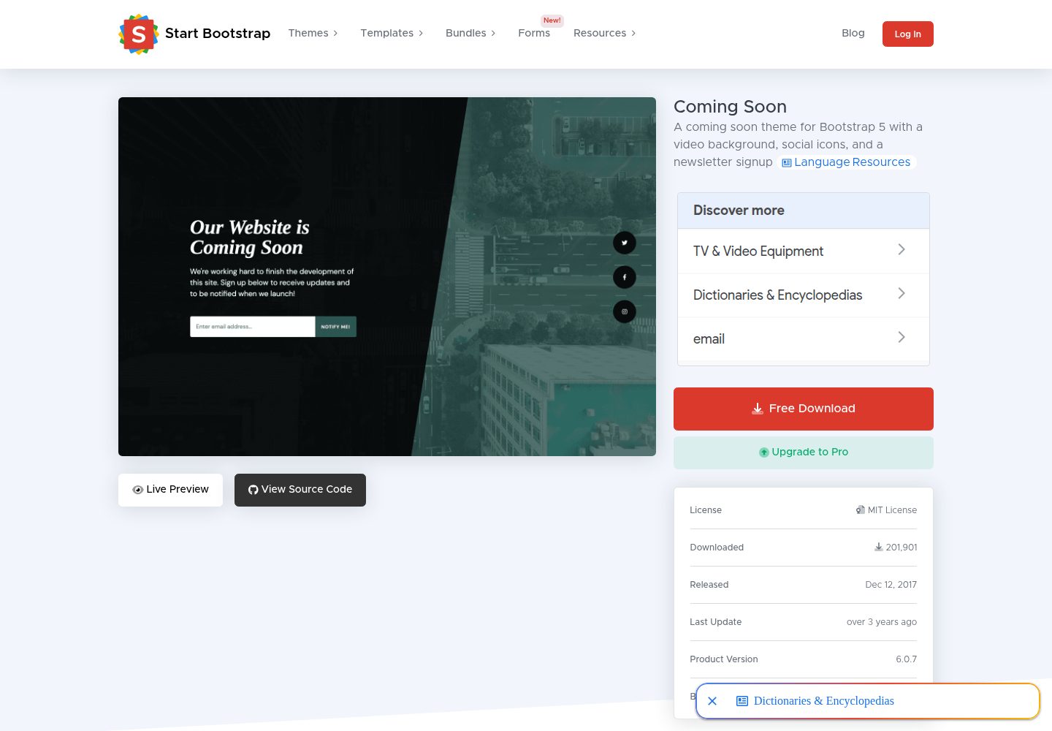This screenshot has height=731, width=1052.
Task: Open the Dictionaries & Encyclopedias row chevron
Action: (x=902, y=294)
